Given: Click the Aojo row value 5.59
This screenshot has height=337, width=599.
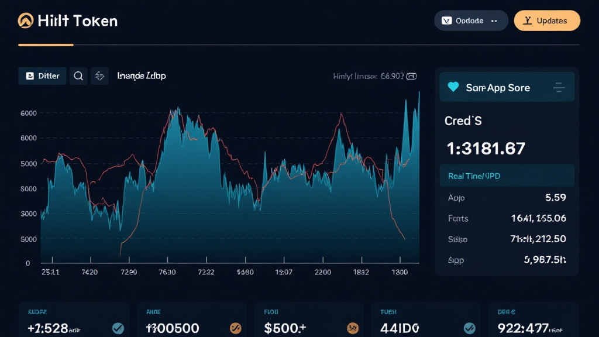Looking at the screenshot, I should click(555, 198).
